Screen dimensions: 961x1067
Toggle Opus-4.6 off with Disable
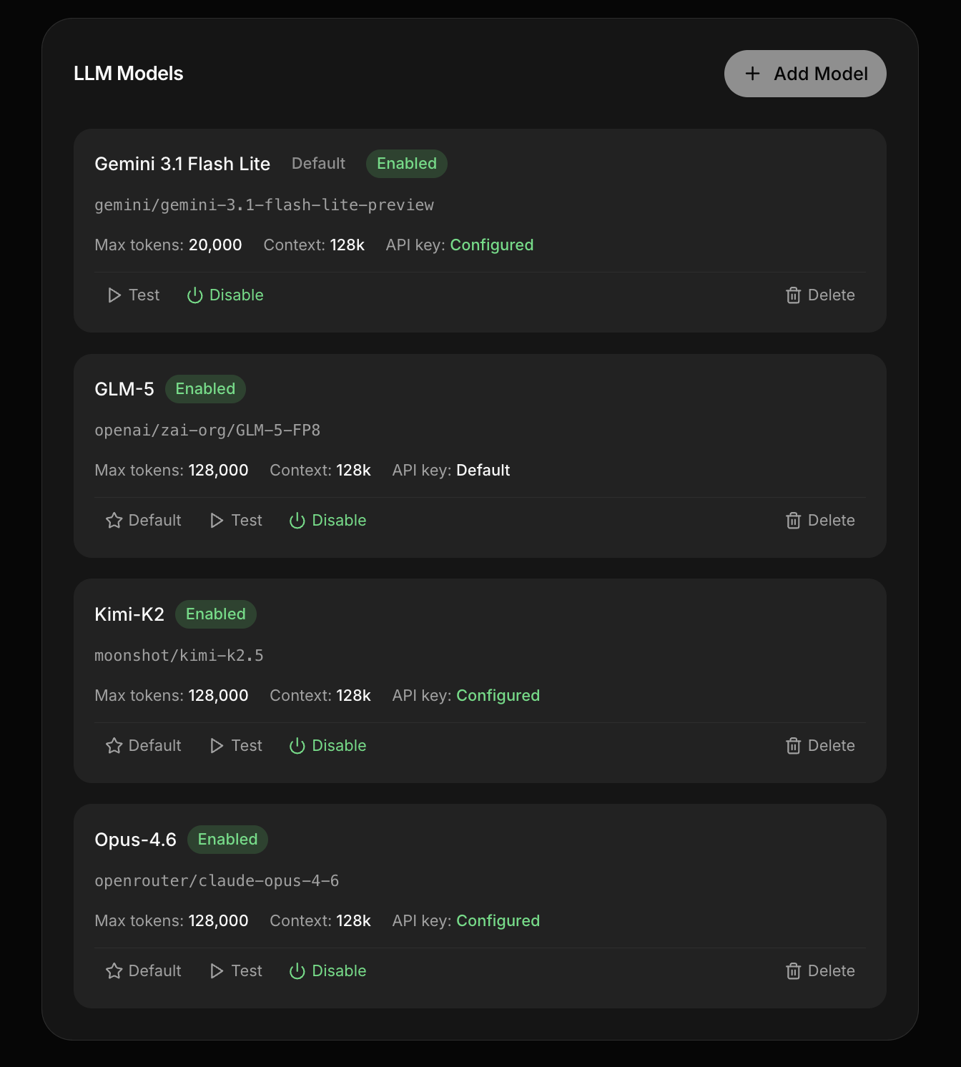328,971
